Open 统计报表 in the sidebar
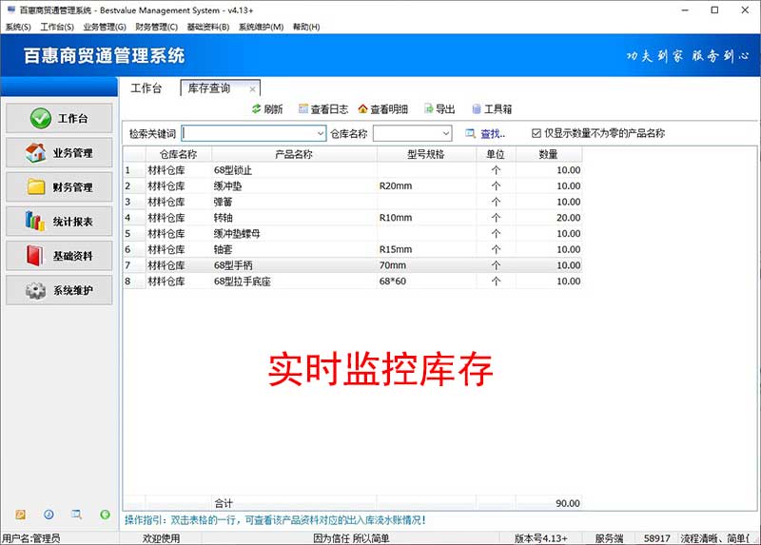The height and width of the screenshot is (545, 761). point(59,222)
